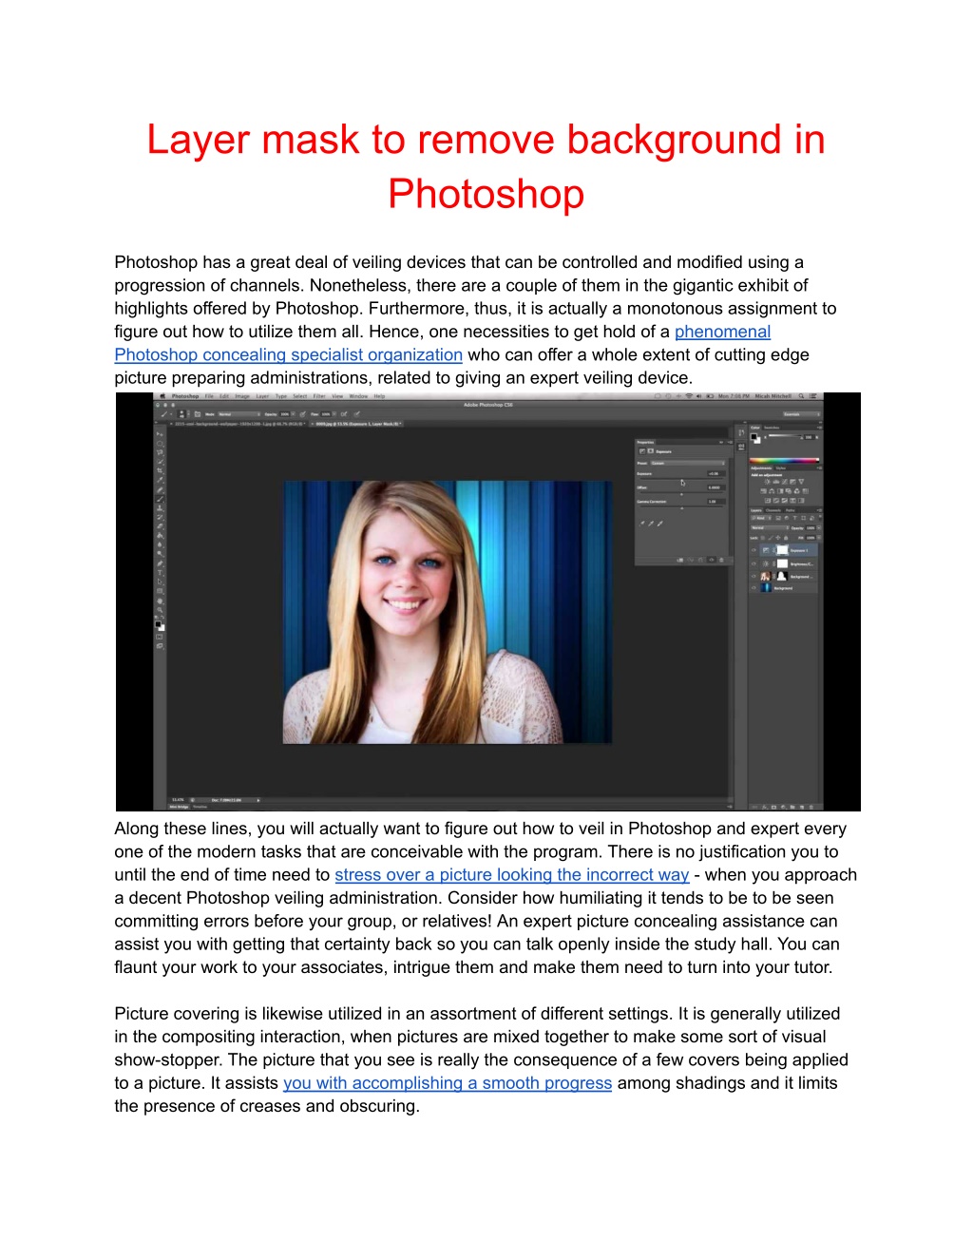Switch to the Exposure 1 Layer Mask document tab
The image size is (973, 1259).
pos(358,424)
